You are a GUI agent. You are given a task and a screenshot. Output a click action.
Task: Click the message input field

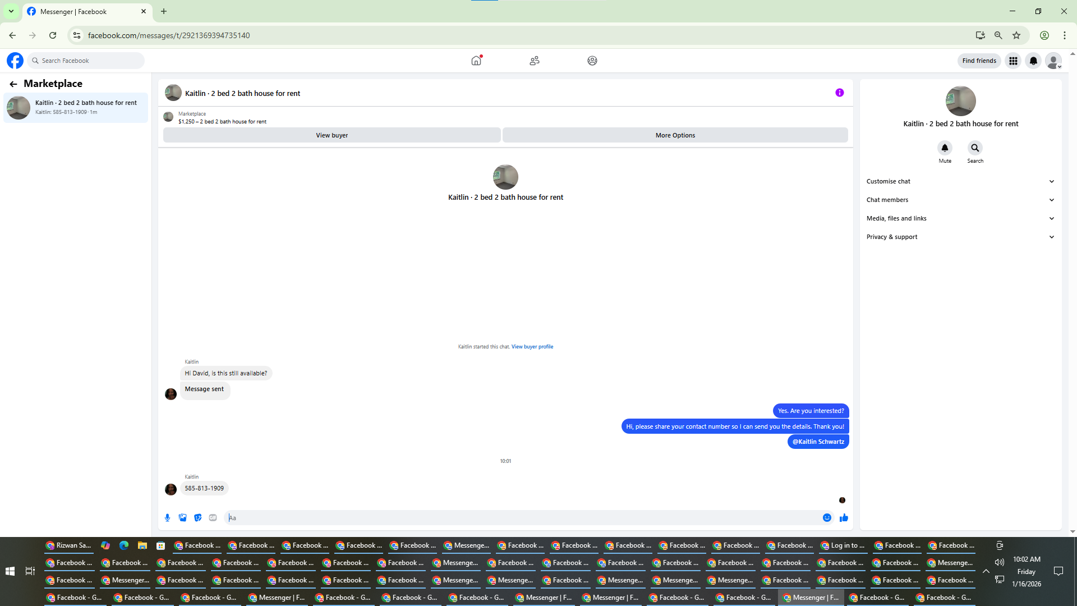point(522,518)
